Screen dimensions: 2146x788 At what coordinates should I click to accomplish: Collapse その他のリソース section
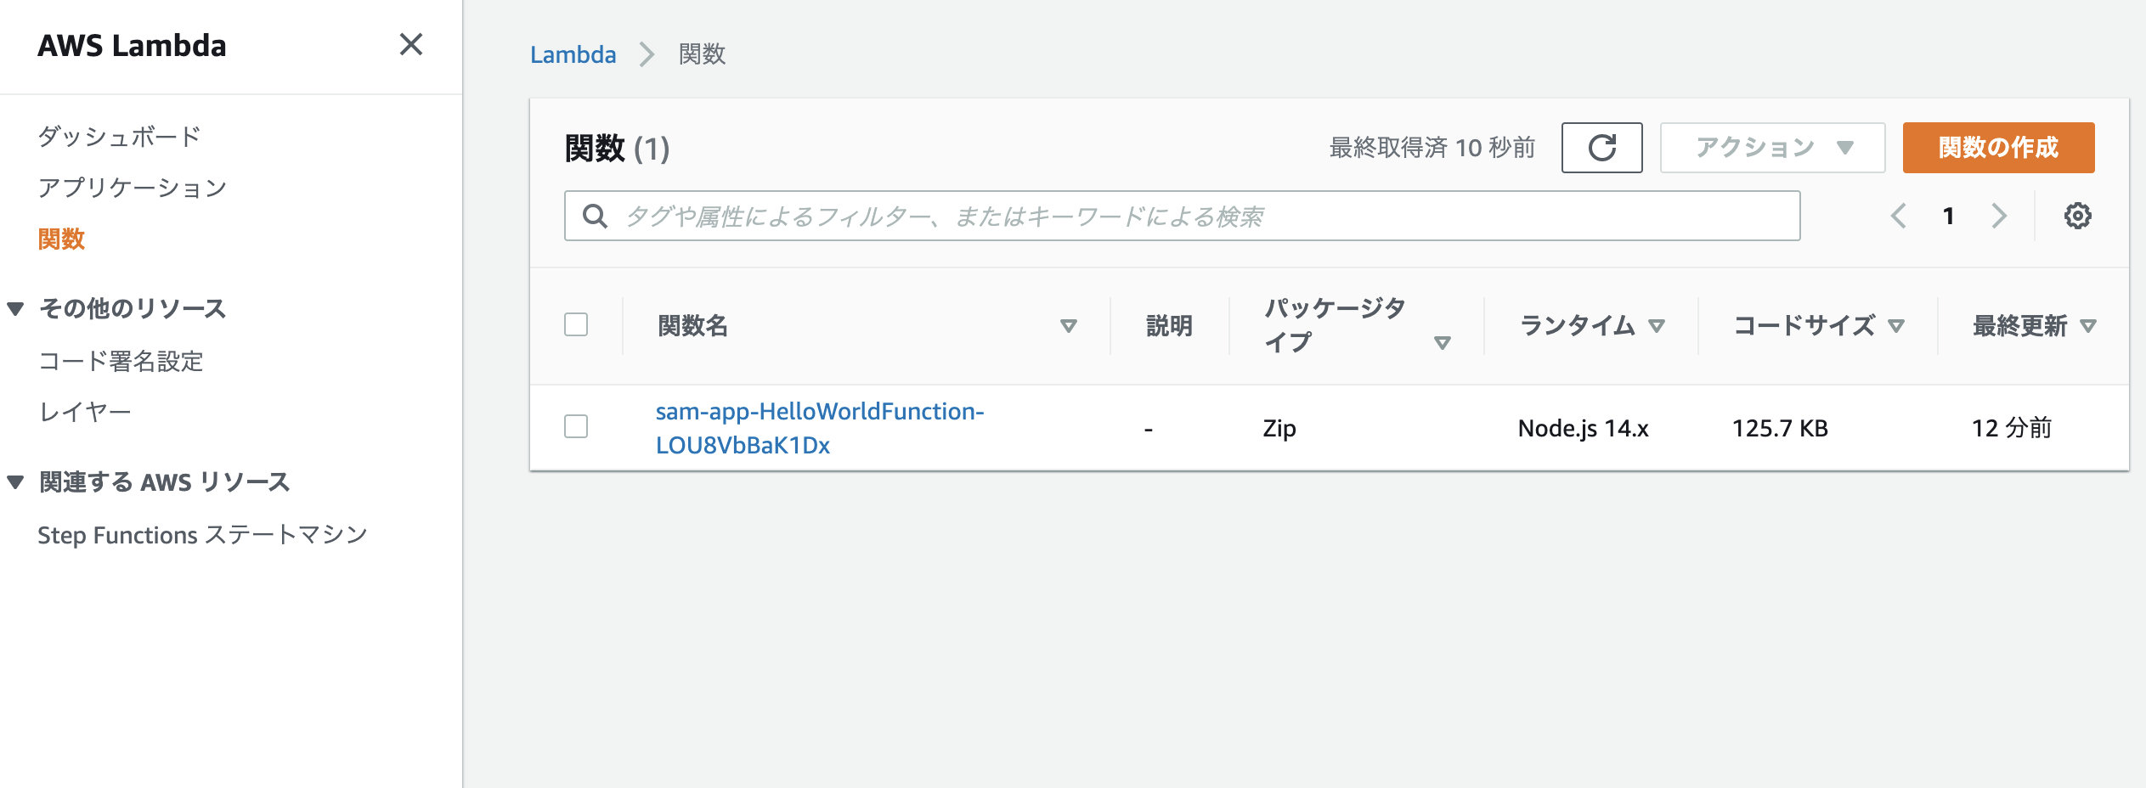coord(15,308)
